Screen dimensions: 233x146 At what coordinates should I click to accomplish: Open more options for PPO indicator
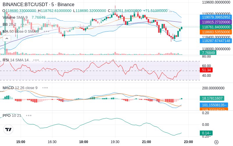29,115
